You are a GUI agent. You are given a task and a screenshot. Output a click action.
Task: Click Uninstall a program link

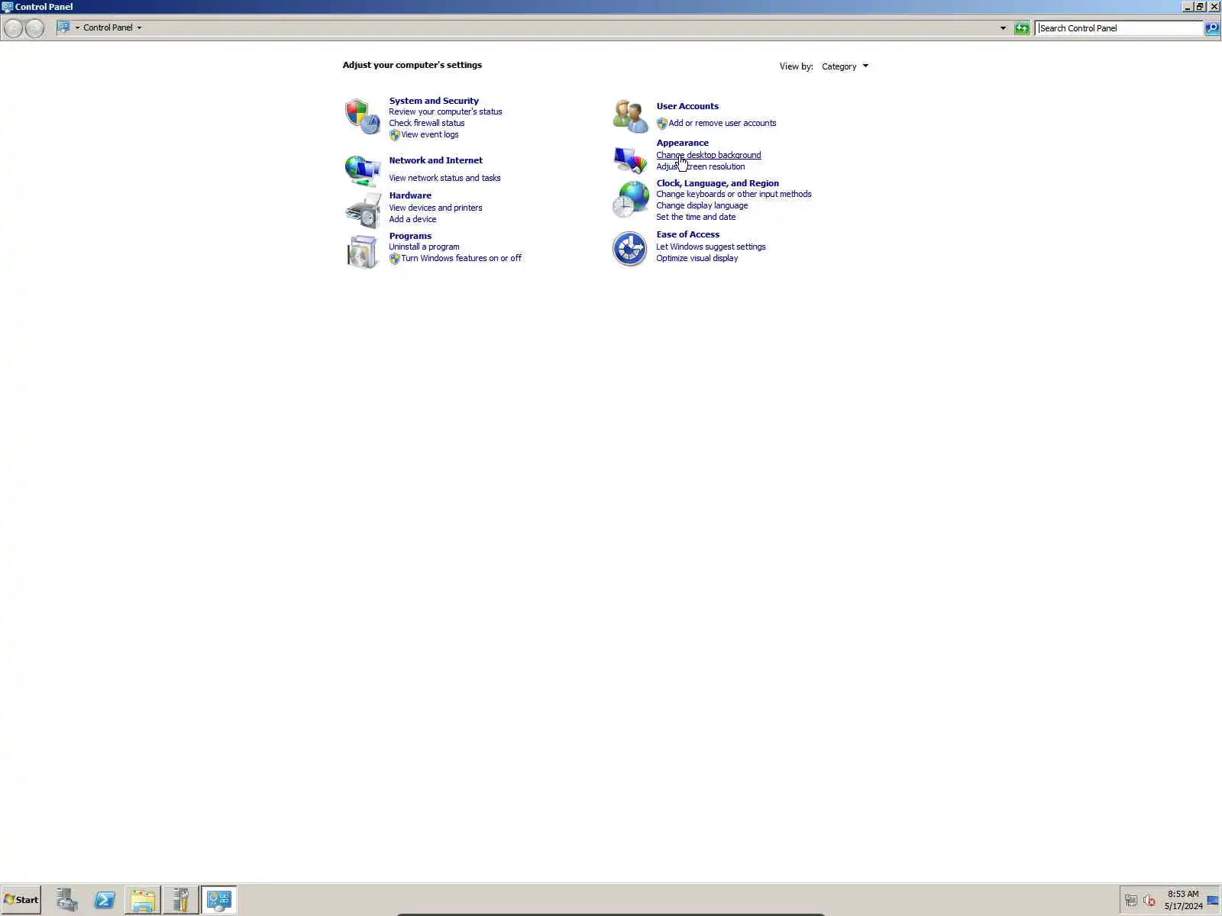tap(424, 247)
